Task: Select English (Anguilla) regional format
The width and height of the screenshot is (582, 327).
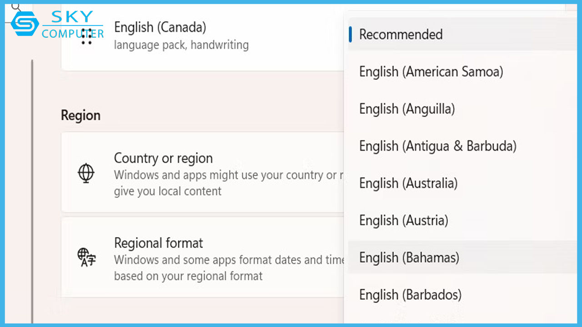Action: (x=406, y=109)
